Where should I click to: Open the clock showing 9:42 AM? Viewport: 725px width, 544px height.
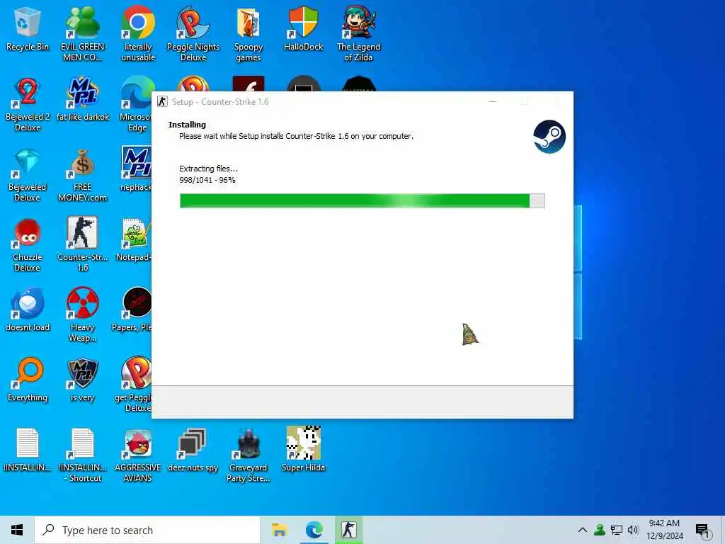664,530
